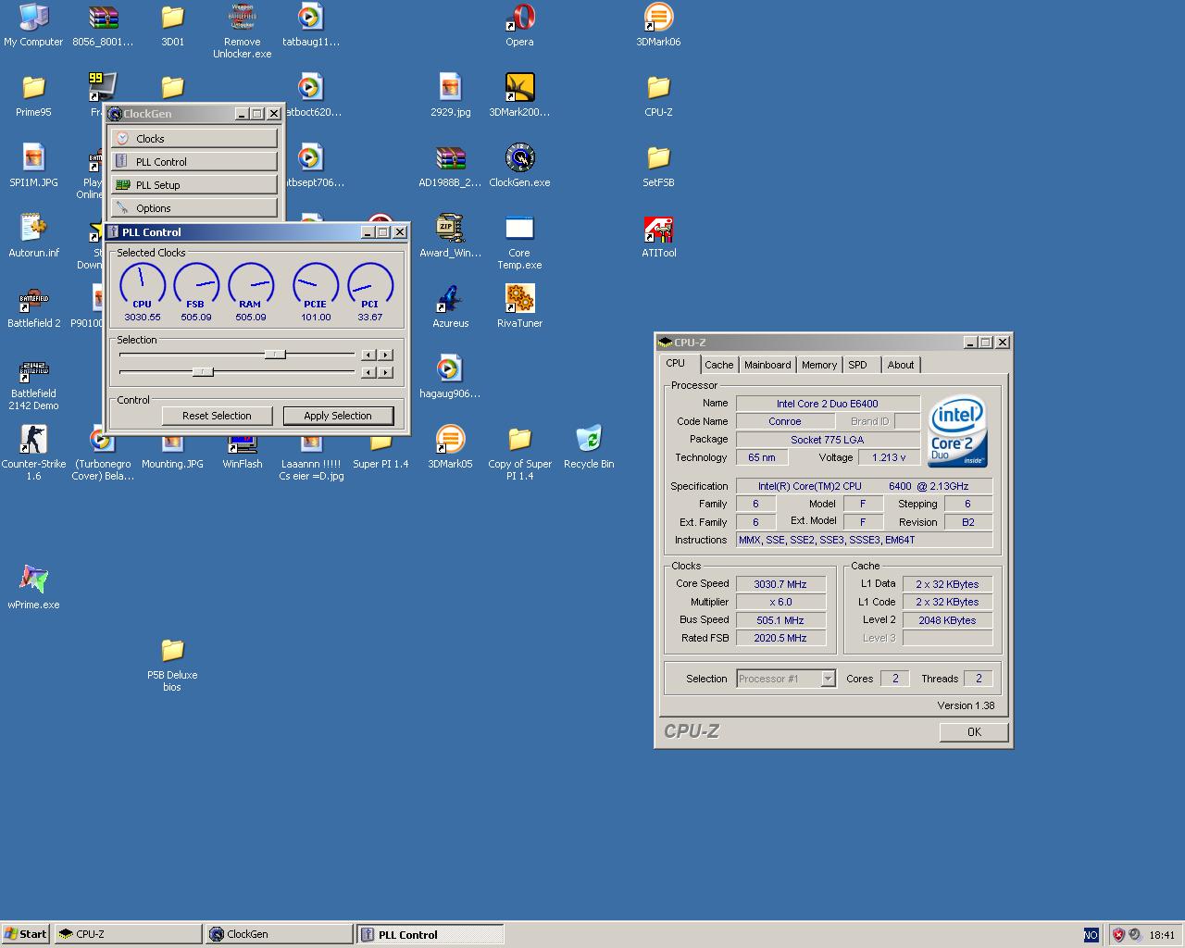This screenshot has height=948, width=1185.
Task: Launch the Azureus desktop shortcut
Action: 450,306
